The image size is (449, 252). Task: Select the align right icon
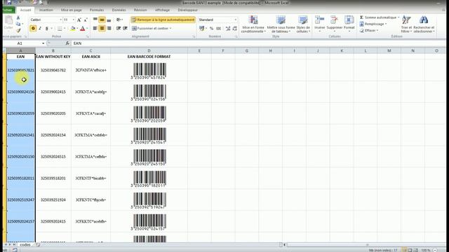(x=109, y=28)
